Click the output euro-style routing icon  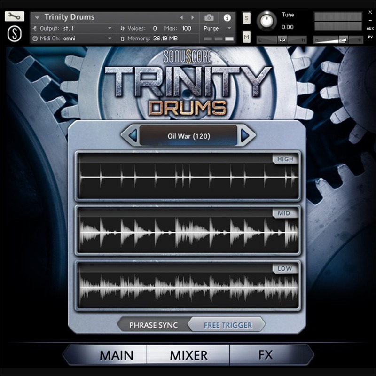click(35, 28)
